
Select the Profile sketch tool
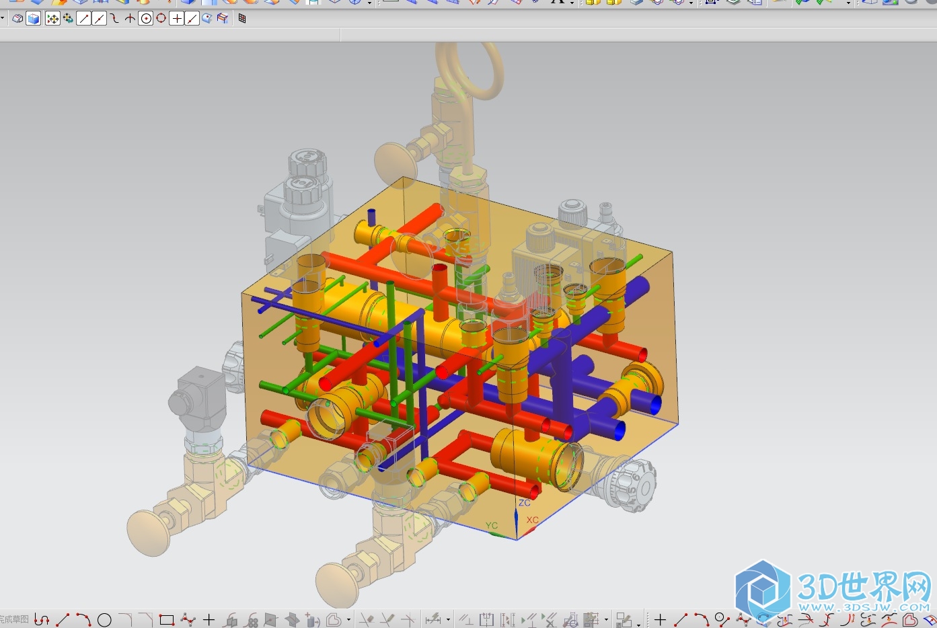pyautogui.click(x=41, y=619)
